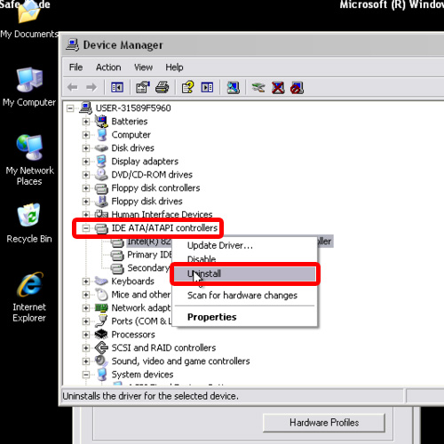Choose Disable in the context menu
The width and height of the screenshot is (444, 444).
(x=244, y=259)
